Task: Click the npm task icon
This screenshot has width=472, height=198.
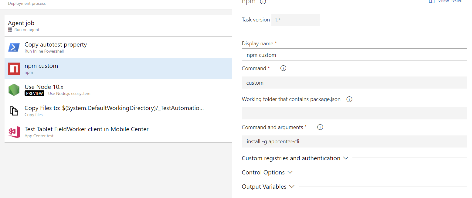Action: coord(14,69)
